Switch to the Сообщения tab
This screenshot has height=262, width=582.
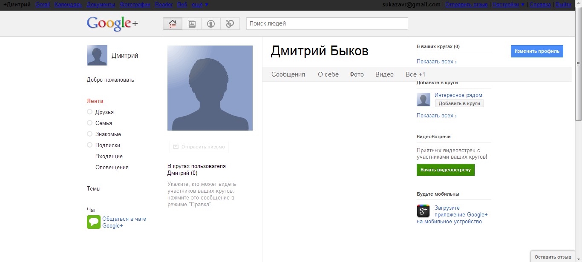coord(288,74)
